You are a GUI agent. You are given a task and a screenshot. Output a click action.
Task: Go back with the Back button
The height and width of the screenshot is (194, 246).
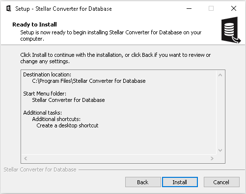(x=143, y=182)
